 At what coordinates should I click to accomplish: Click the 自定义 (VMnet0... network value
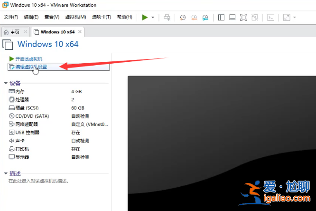coord(90,125)
